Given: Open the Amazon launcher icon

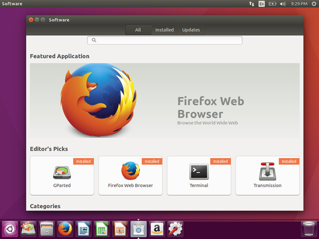Looking at the screenshot, I should (157, 229).
